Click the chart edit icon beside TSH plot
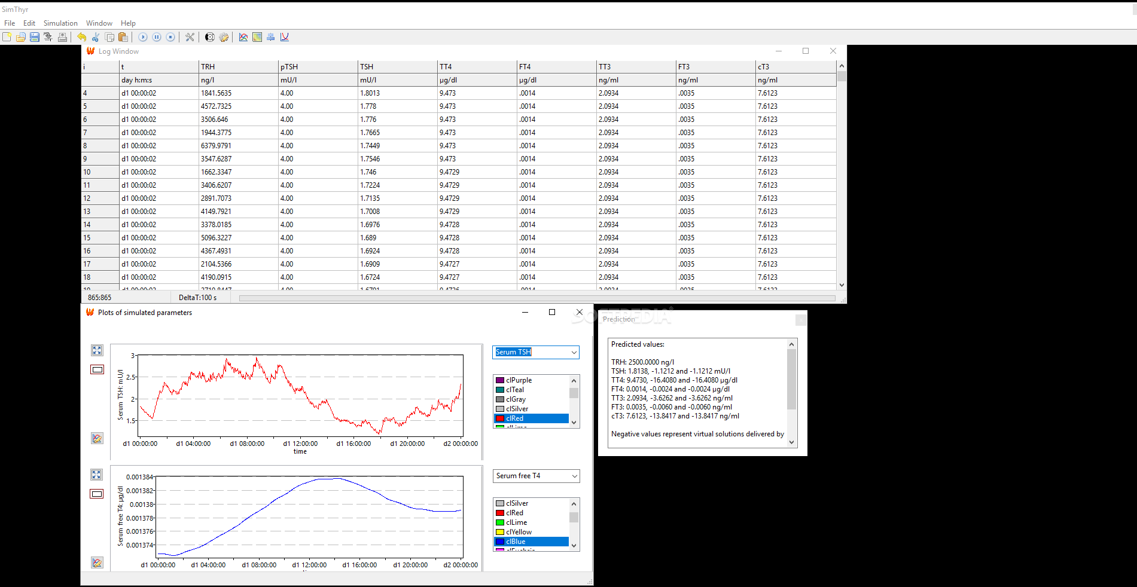 coord(97,438)
